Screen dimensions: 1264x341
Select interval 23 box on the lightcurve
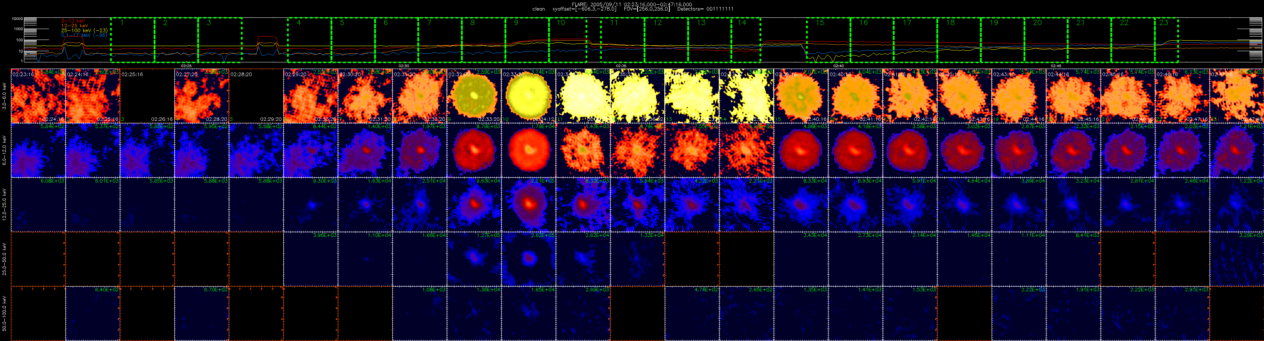coord(1166,40)
